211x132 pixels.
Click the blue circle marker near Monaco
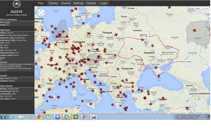point(68,78)
